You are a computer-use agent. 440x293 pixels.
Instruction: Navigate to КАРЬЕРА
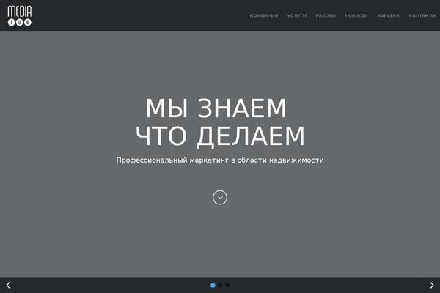(x=388, y=15)
